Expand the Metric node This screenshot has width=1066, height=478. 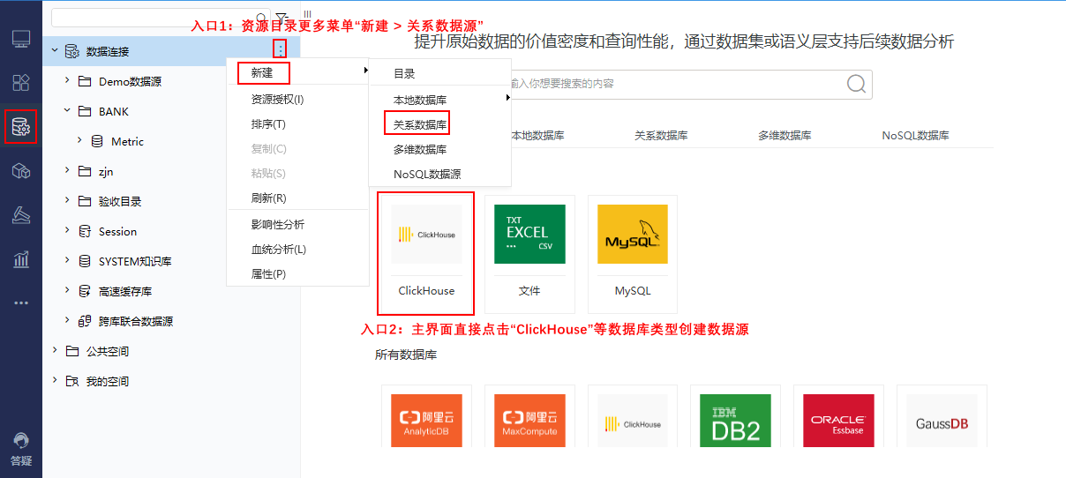click(79, 141)
